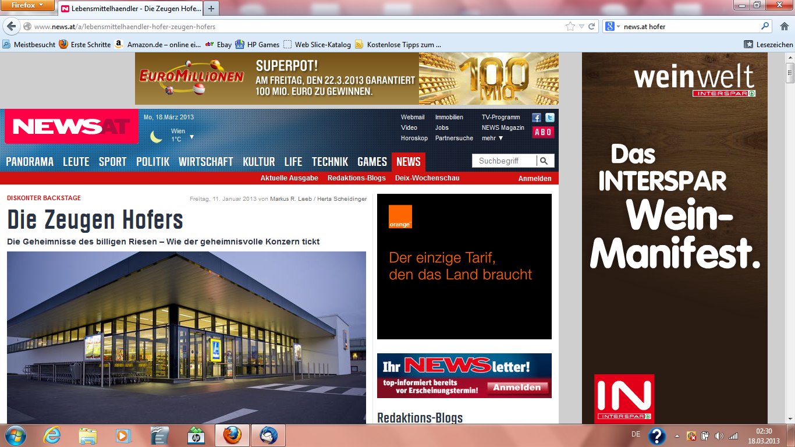Expand the mehr dropdown

pyautogui.click(x=492, y=138)
